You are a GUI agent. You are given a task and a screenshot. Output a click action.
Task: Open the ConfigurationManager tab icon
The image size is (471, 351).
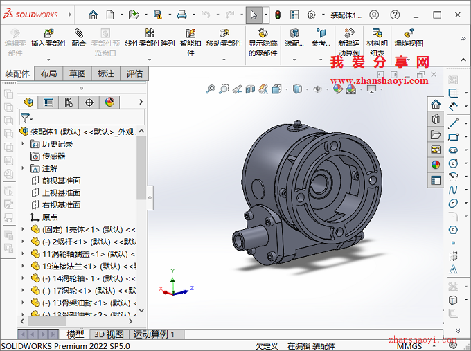coord(69,102)
